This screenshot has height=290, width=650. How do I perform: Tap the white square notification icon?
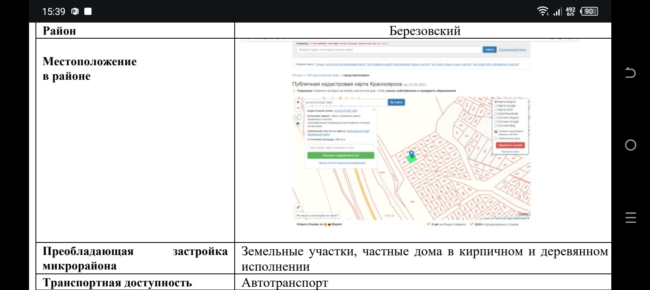tap(88, 11)
